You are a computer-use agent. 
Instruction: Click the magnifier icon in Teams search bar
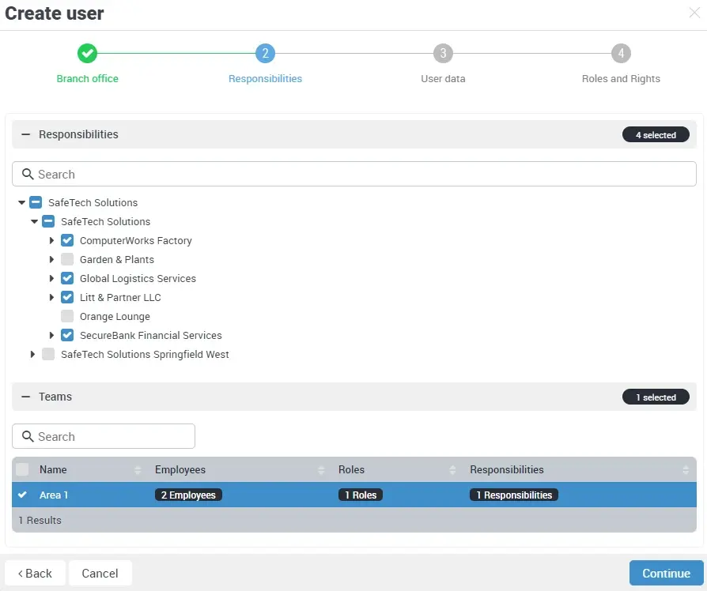point(28,436)
